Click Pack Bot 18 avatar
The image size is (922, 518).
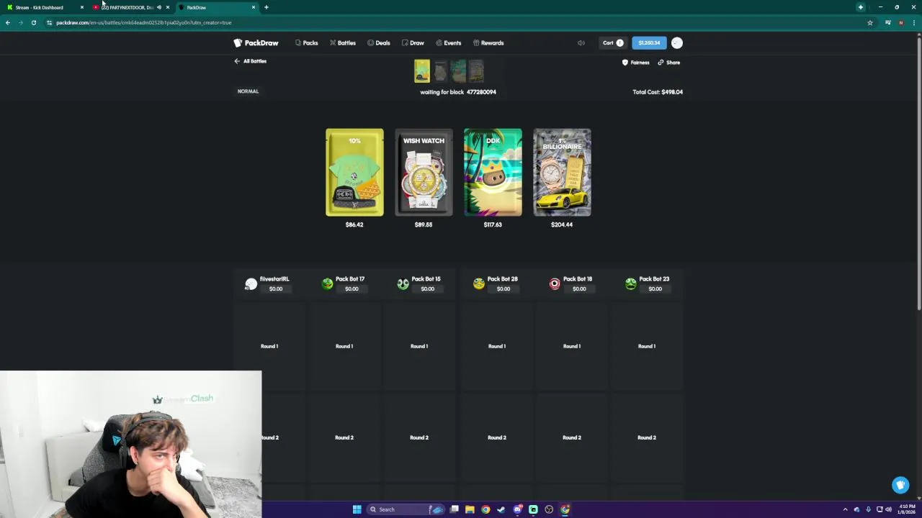click(x=555, y=284)
